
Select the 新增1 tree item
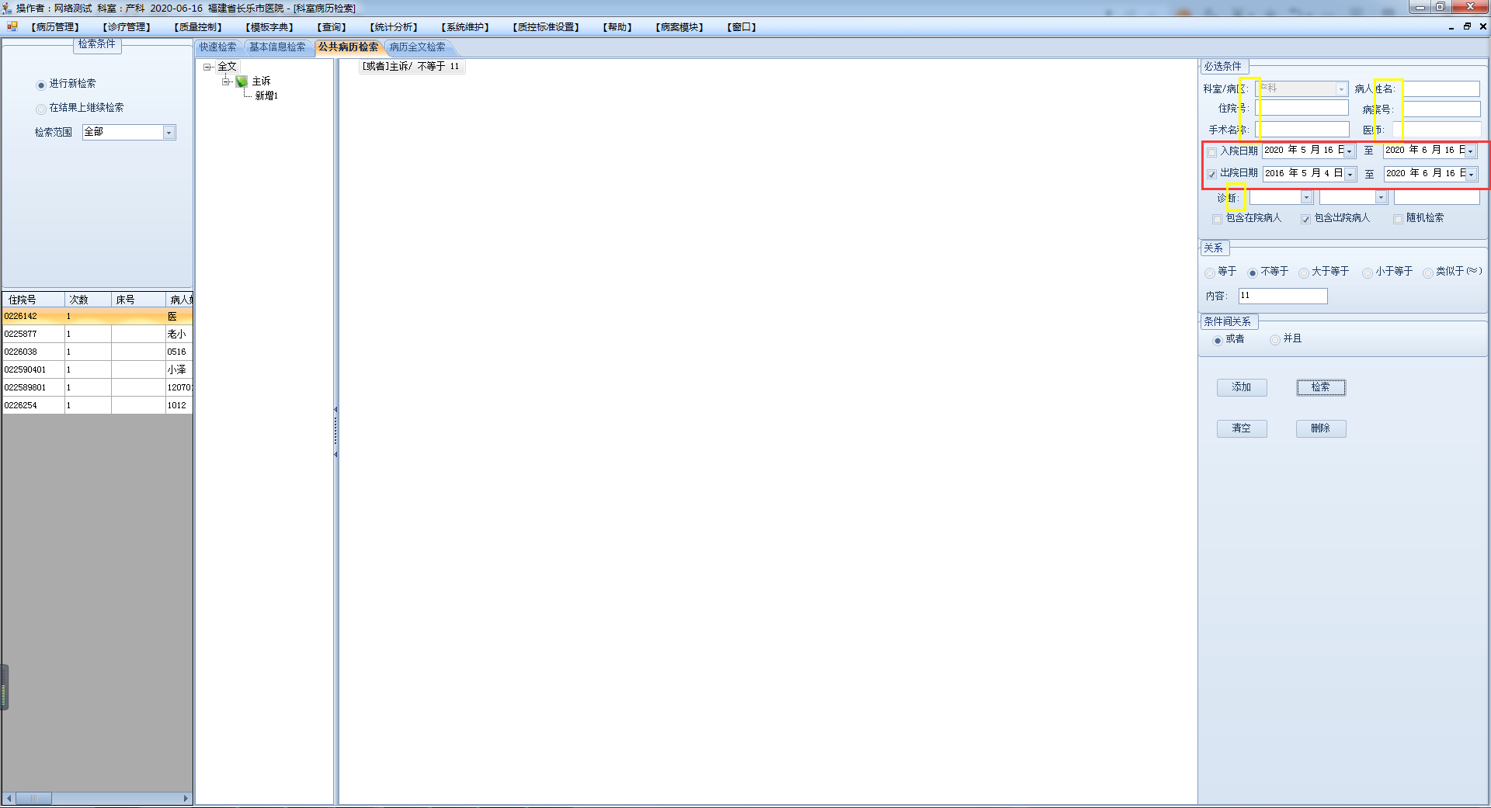tap(266, 96)
